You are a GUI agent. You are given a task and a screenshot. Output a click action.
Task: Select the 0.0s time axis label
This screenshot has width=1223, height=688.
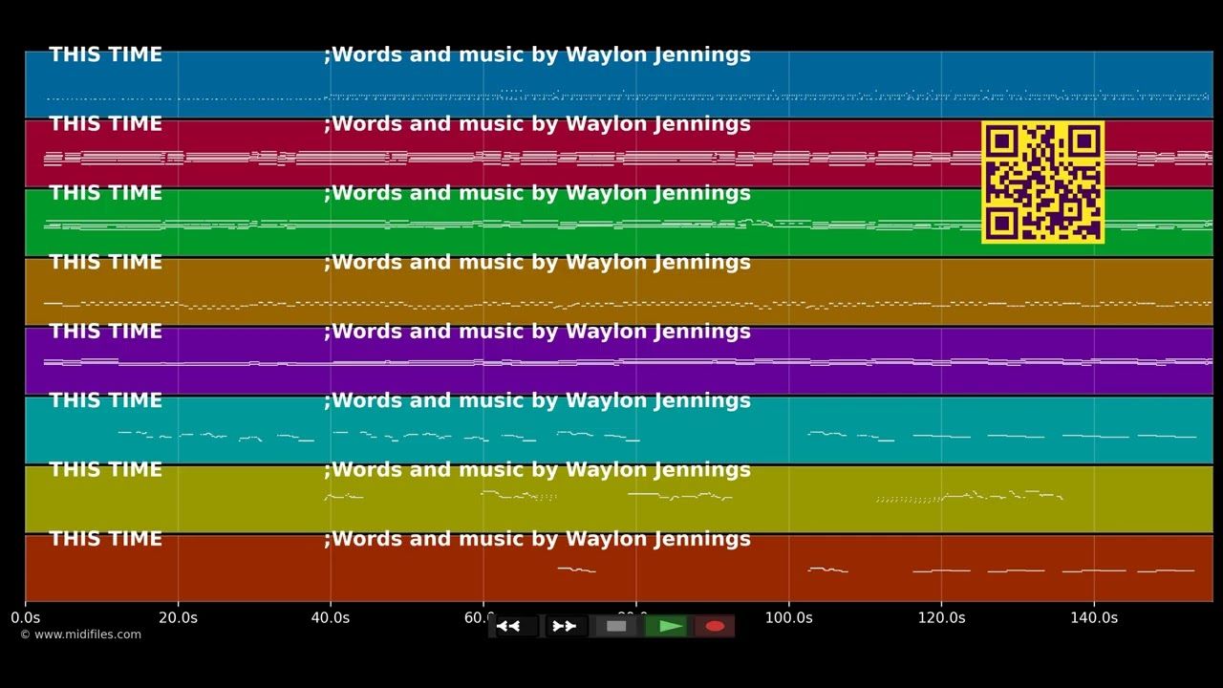pyautogui.click(x=25, y=618)
